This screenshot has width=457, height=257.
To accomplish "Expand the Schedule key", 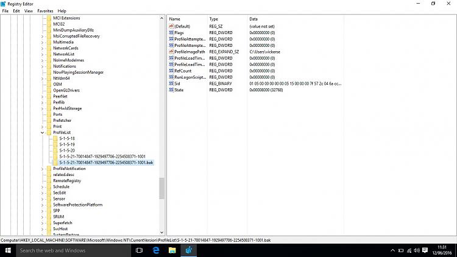I will [x=43, y=187].
